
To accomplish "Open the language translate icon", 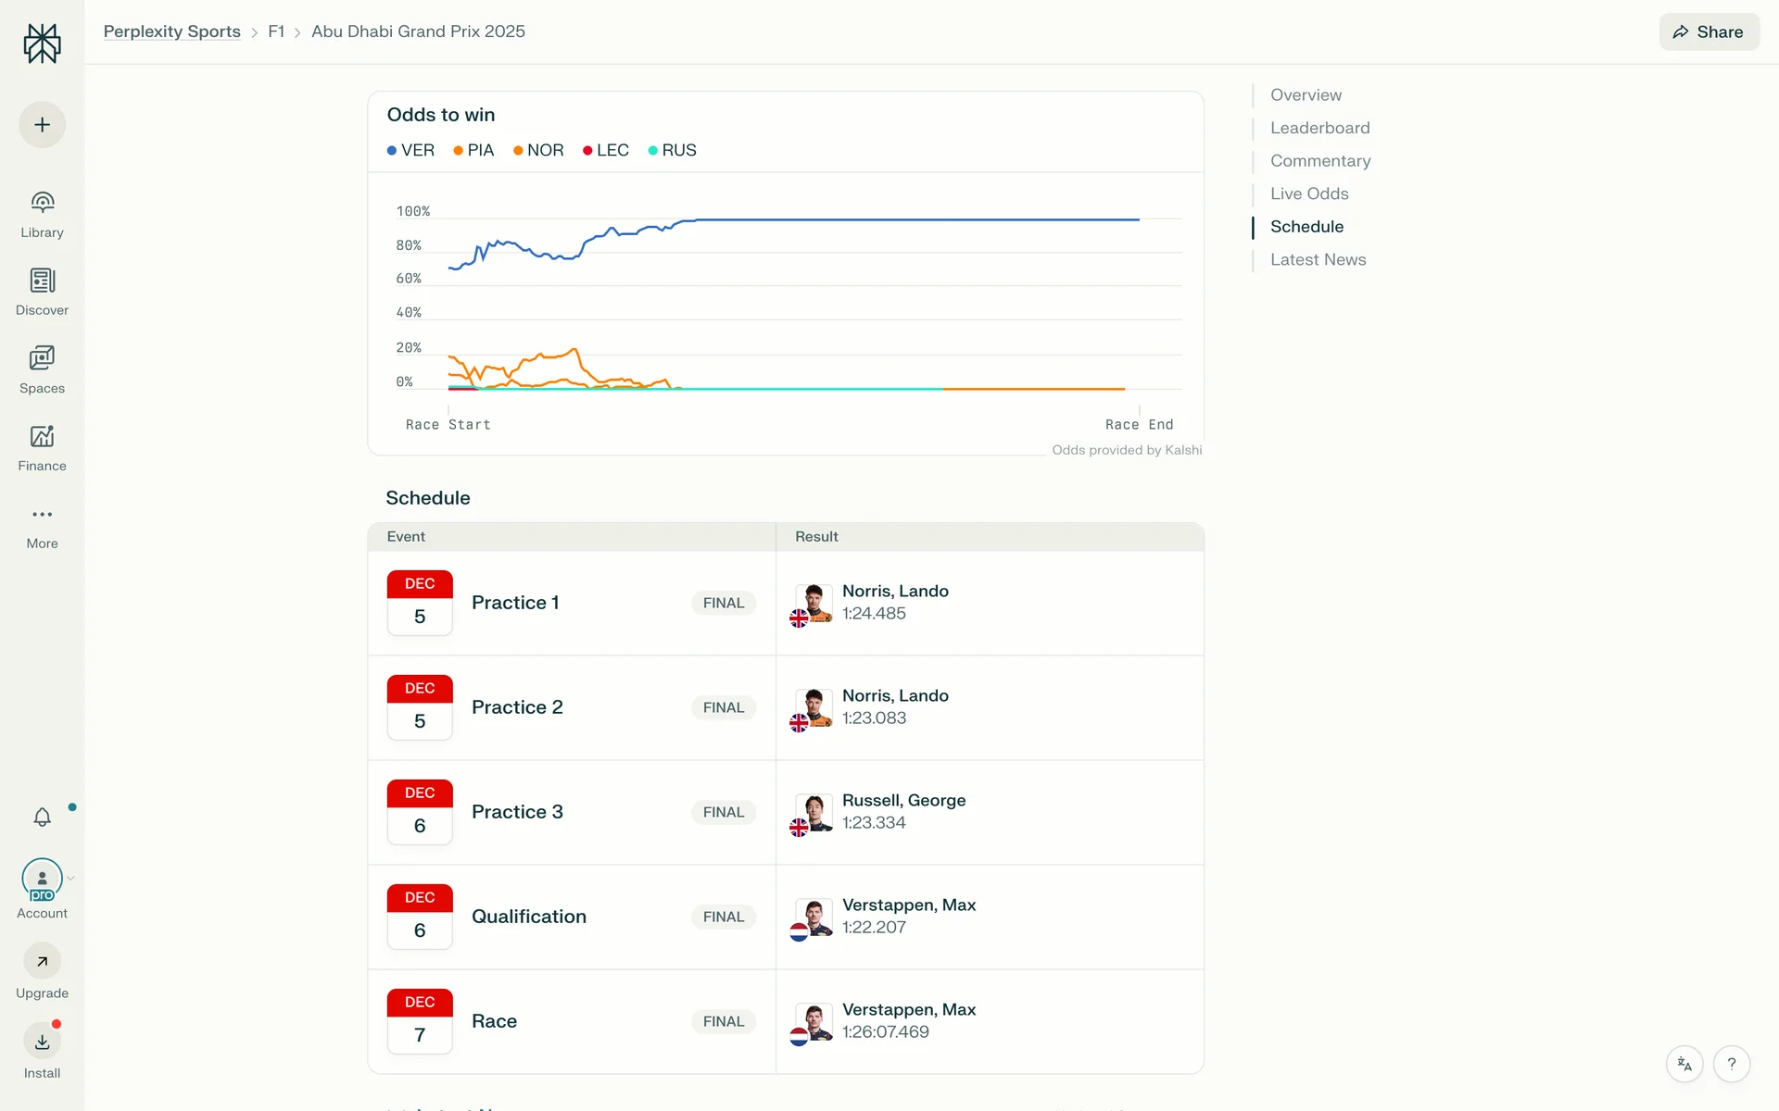I will point(1684,1064).
